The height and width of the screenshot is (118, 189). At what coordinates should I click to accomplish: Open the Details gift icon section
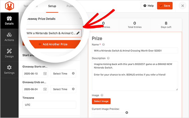coord(9,21)
